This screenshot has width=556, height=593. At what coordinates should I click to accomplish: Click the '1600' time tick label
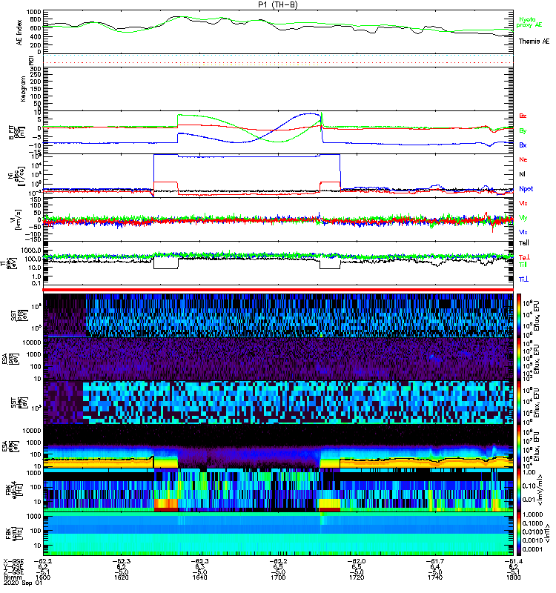[x=43, y=577]
